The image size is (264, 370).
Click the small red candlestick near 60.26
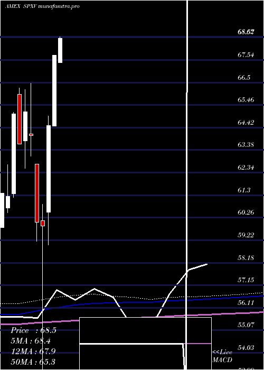coord(43,223)
